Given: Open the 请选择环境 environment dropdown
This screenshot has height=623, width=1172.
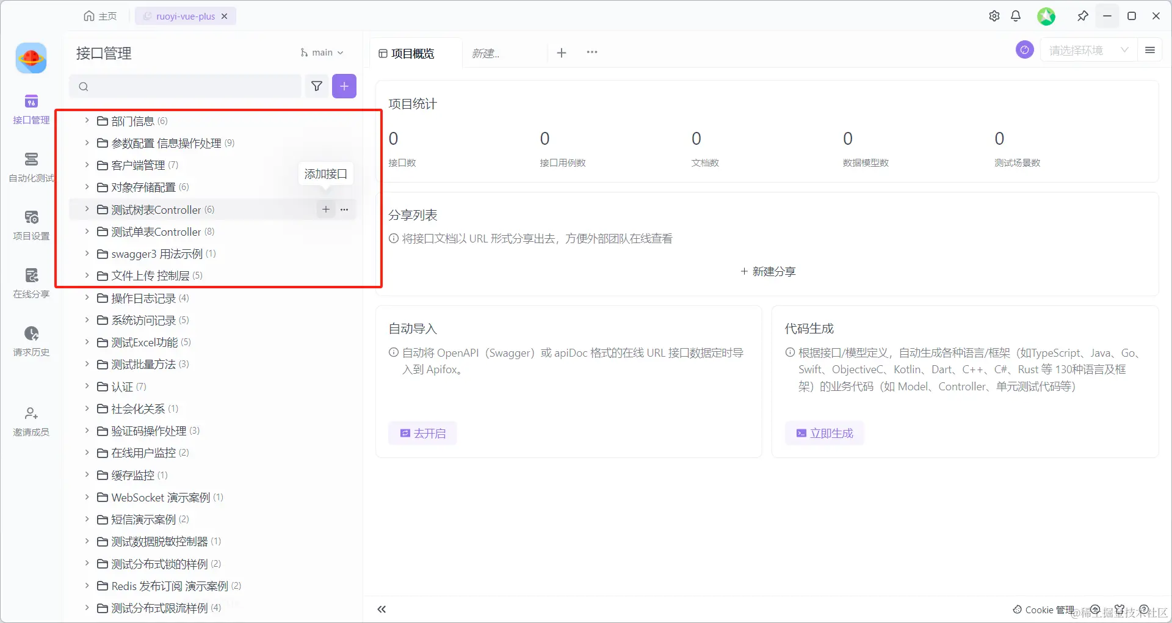Looking at the screenshot, I should point(1088,50).
